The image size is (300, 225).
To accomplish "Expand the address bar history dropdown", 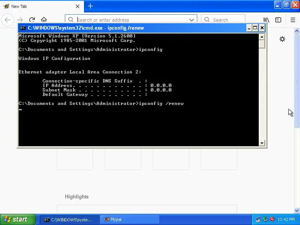I will point(192,20).
